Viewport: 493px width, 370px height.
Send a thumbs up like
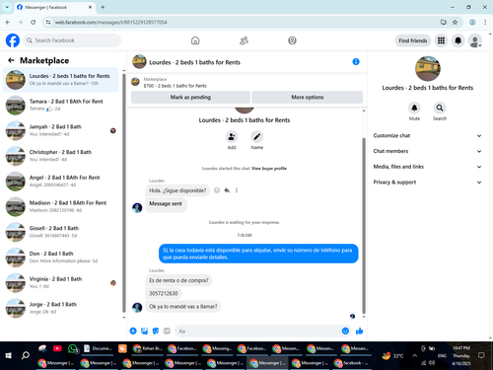click(359, 331)
